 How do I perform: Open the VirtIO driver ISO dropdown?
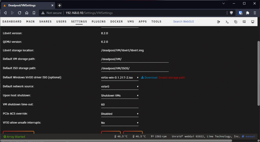[x=120, y=78]
